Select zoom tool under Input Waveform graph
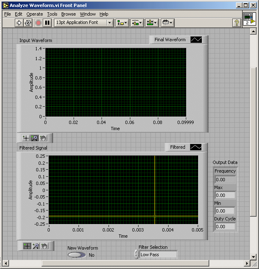Image resolution: width=259 pixels, height=269 pixels. (x=35, y=138)
